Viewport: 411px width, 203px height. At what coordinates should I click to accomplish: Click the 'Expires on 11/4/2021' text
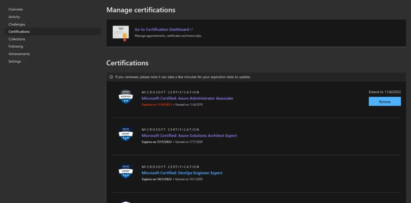click(157, 105)
